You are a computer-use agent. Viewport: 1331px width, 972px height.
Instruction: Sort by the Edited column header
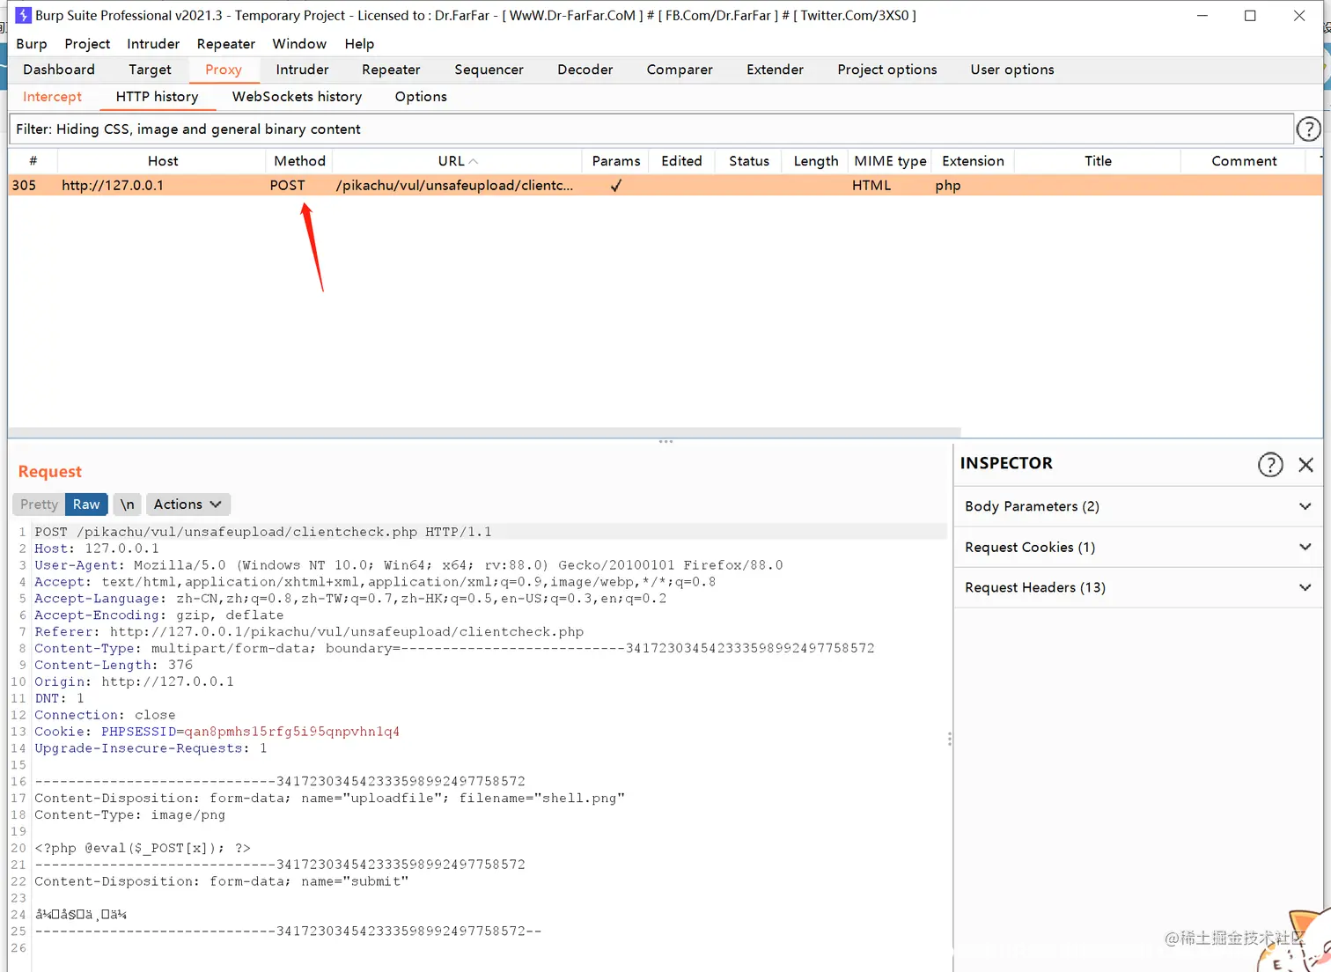[681, 161]
